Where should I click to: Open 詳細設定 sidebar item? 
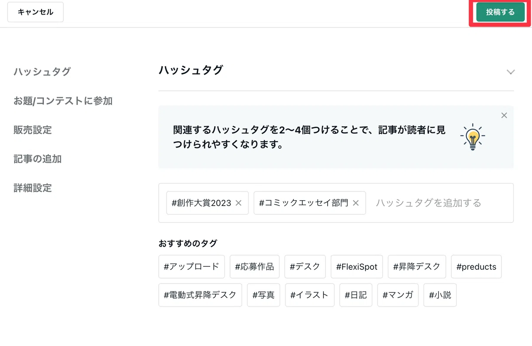tap(32, 188)
